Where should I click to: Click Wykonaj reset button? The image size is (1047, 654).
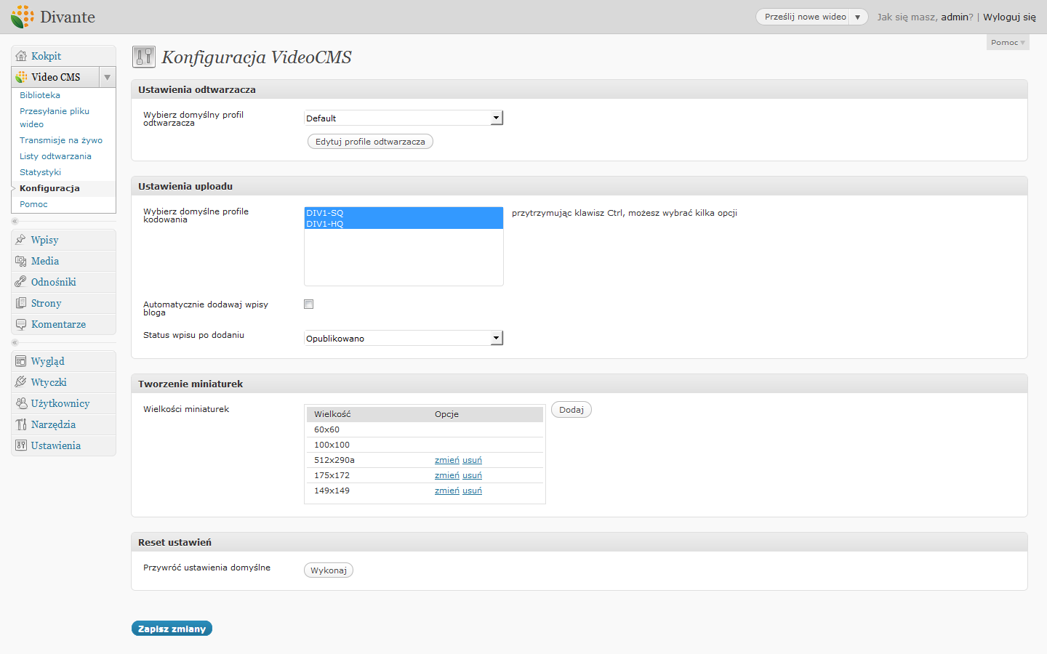tap(329, 570)
